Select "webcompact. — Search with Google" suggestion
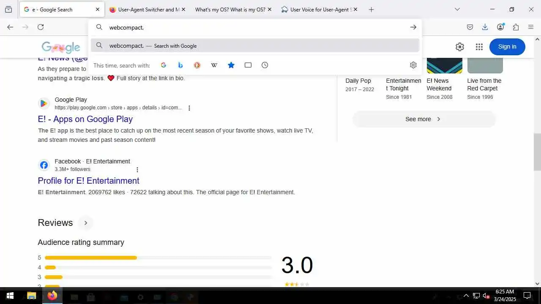 [255, 46]
